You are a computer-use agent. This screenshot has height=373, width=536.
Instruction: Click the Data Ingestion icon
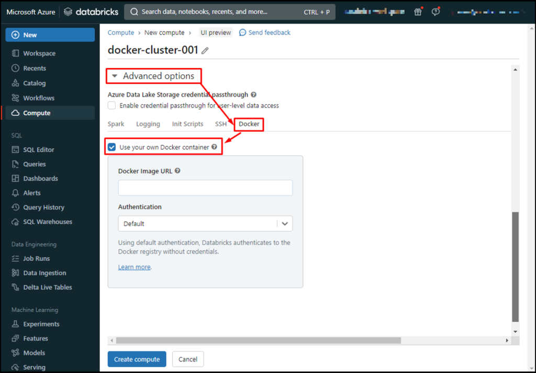pyautogui.click(x=15, y=273)
